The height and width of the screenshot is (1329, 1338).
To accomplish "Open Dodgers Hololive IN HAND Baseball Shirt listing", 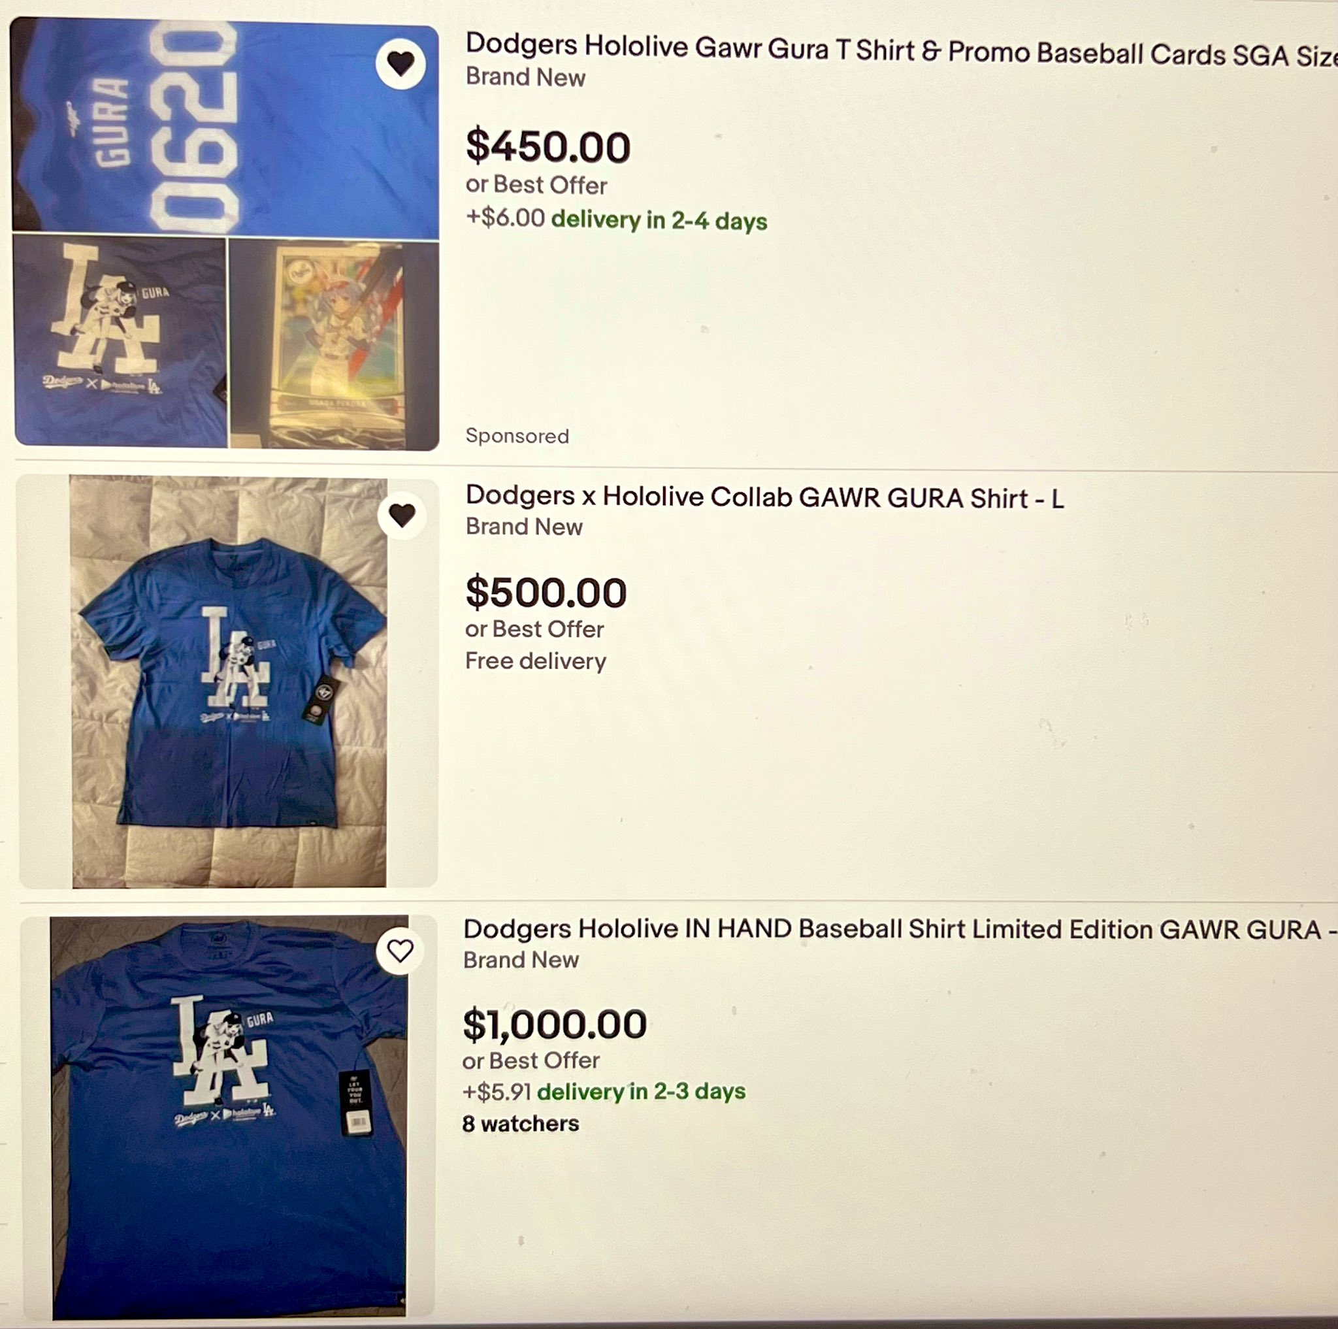I will tap(900, 929).
